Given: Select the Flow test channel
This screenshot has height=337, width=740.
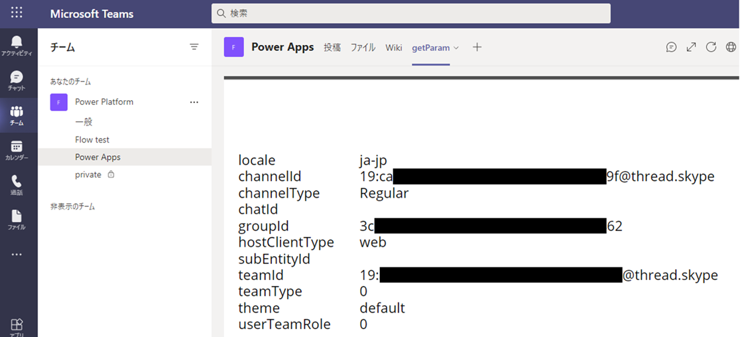Looking at the screenshot, I should pyautogui.click(x=125, y=140).
